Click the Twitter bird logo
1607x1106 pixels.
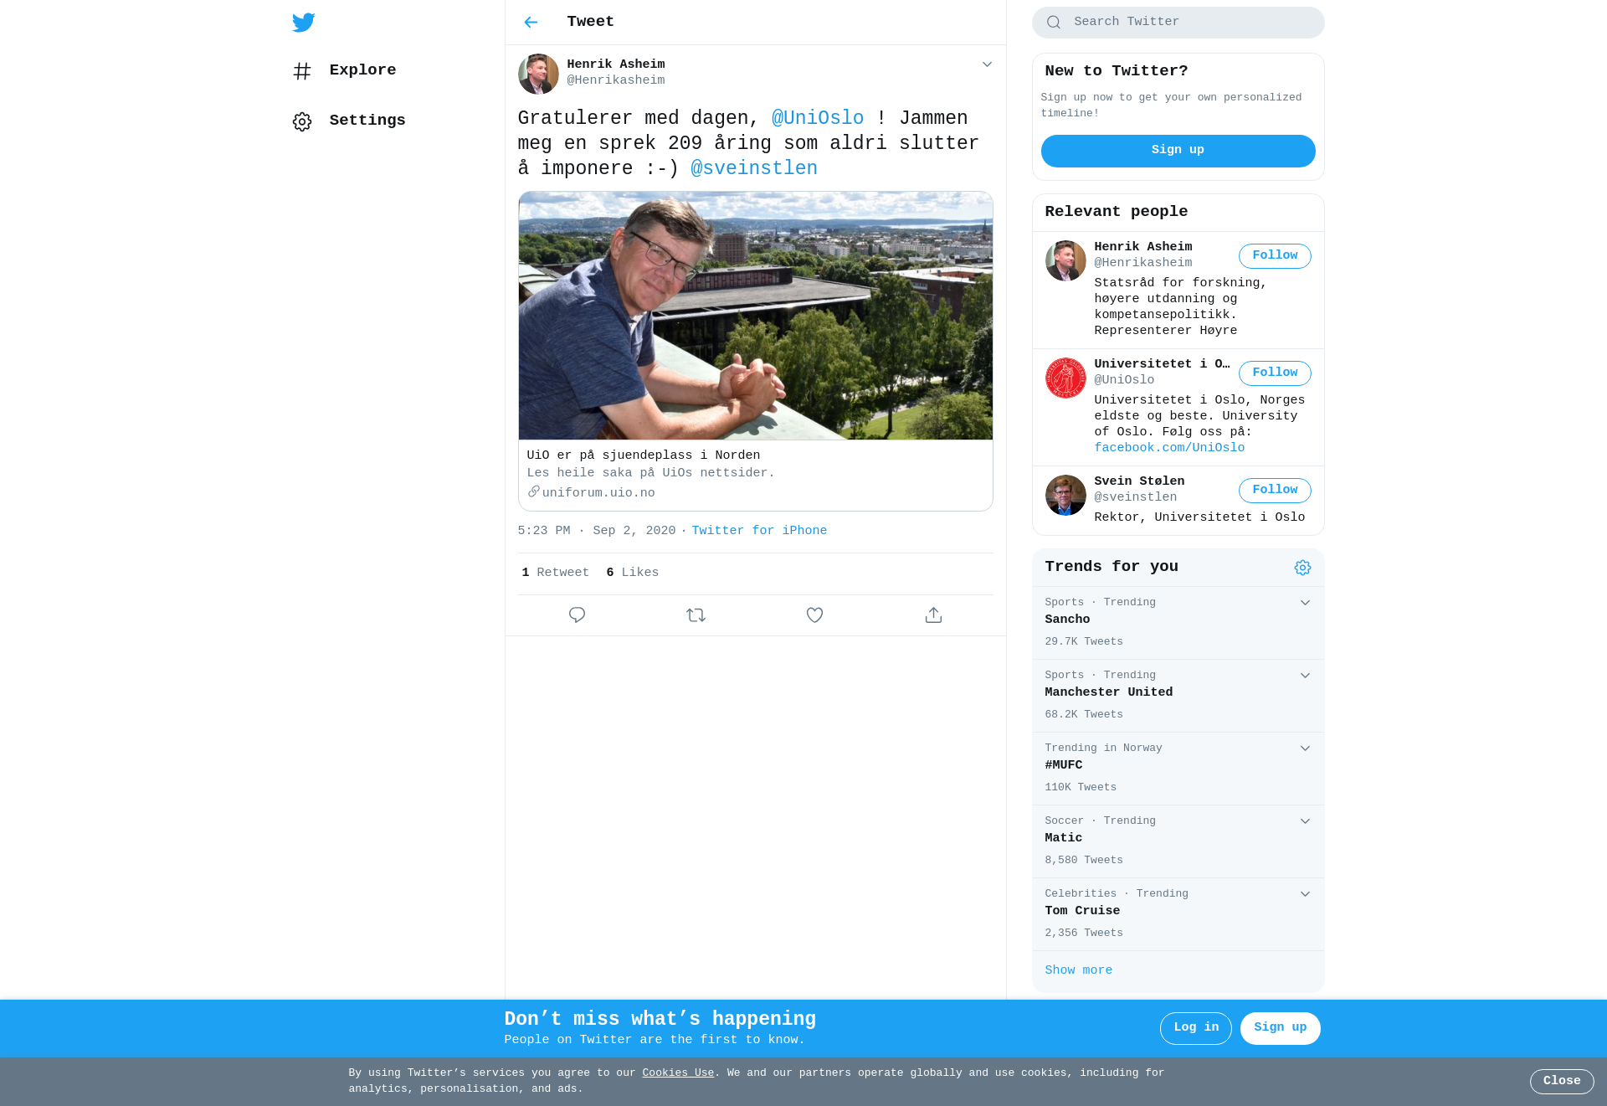[303, 23]
